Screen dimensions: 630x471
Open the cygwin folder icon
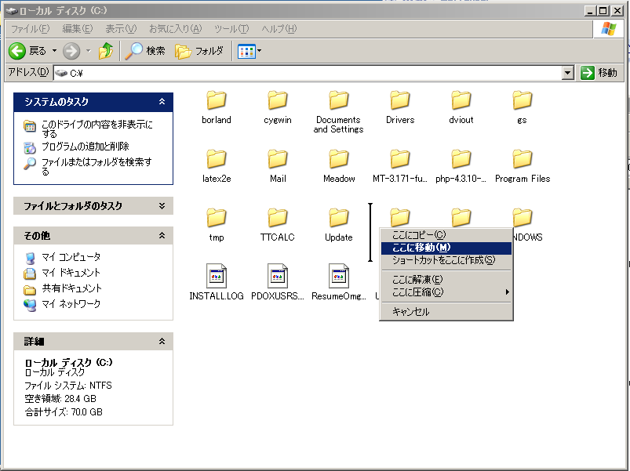278,100
